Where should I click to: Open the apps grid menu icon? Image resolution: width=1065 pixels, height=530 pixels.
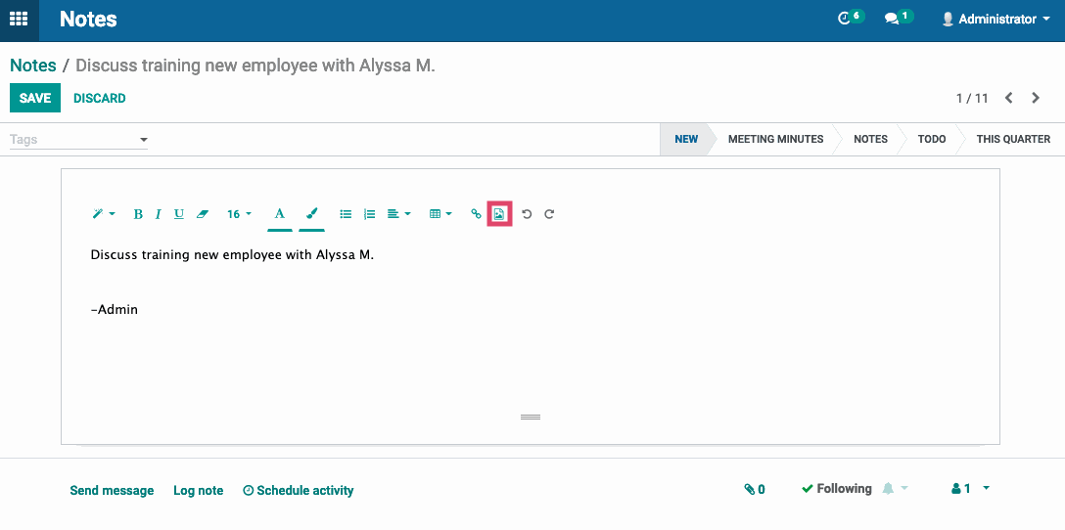(x=19, y=19)
